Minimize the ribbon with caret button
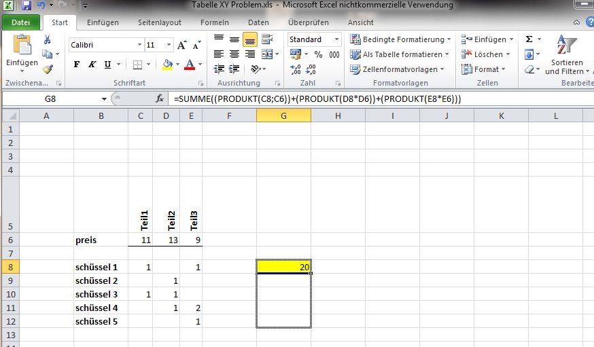Viewport: 594px width, 347px height. pyautogui.click(x=576, y=22)
